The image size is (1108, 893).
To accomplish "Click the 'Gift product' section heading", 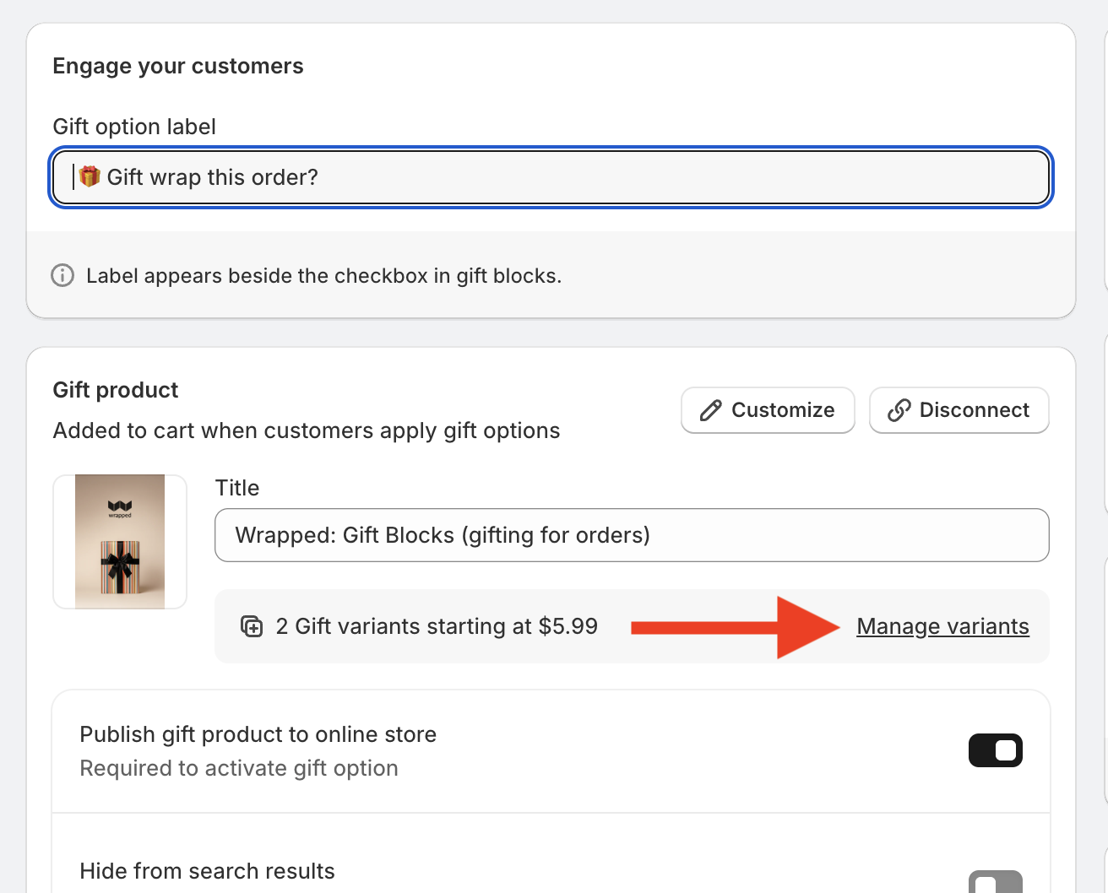I will [116, 390].
